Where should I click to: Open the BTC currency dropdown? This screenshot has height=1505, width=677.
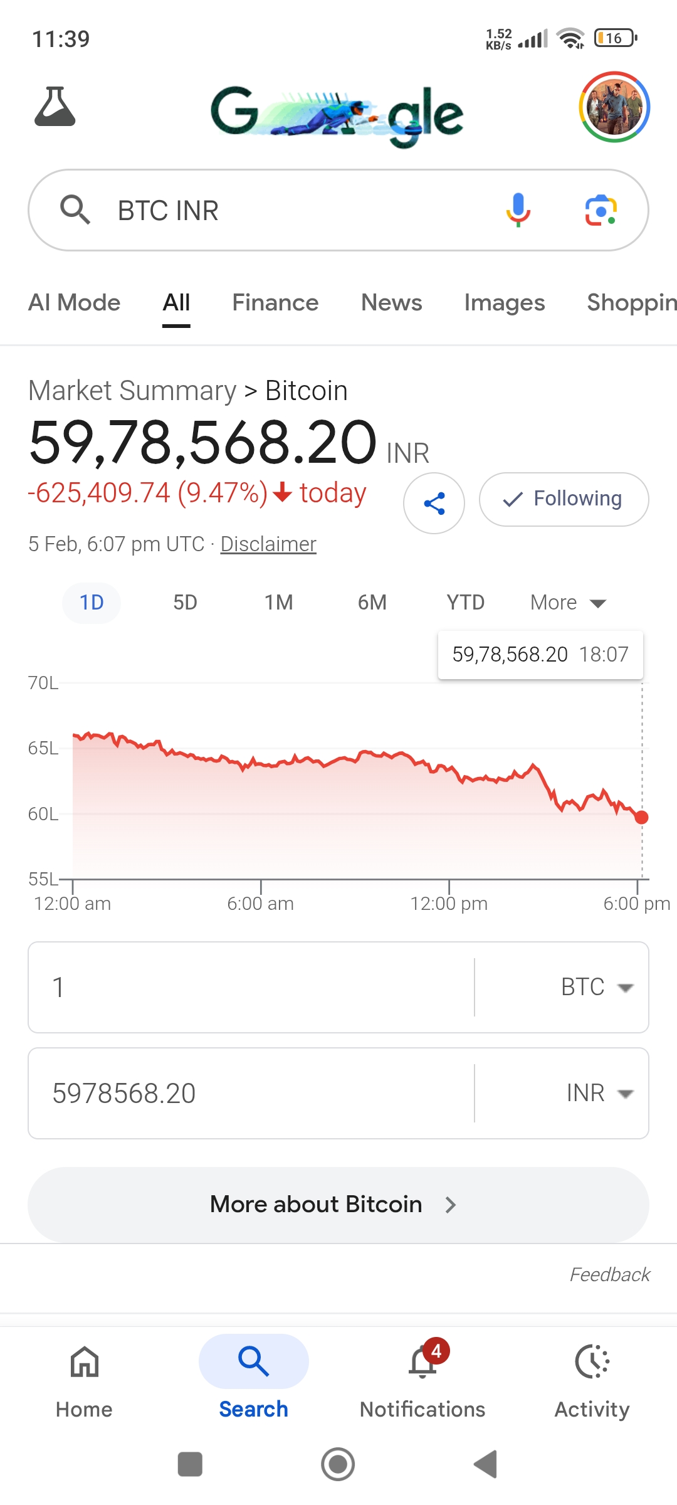click(x=596, y=987)
